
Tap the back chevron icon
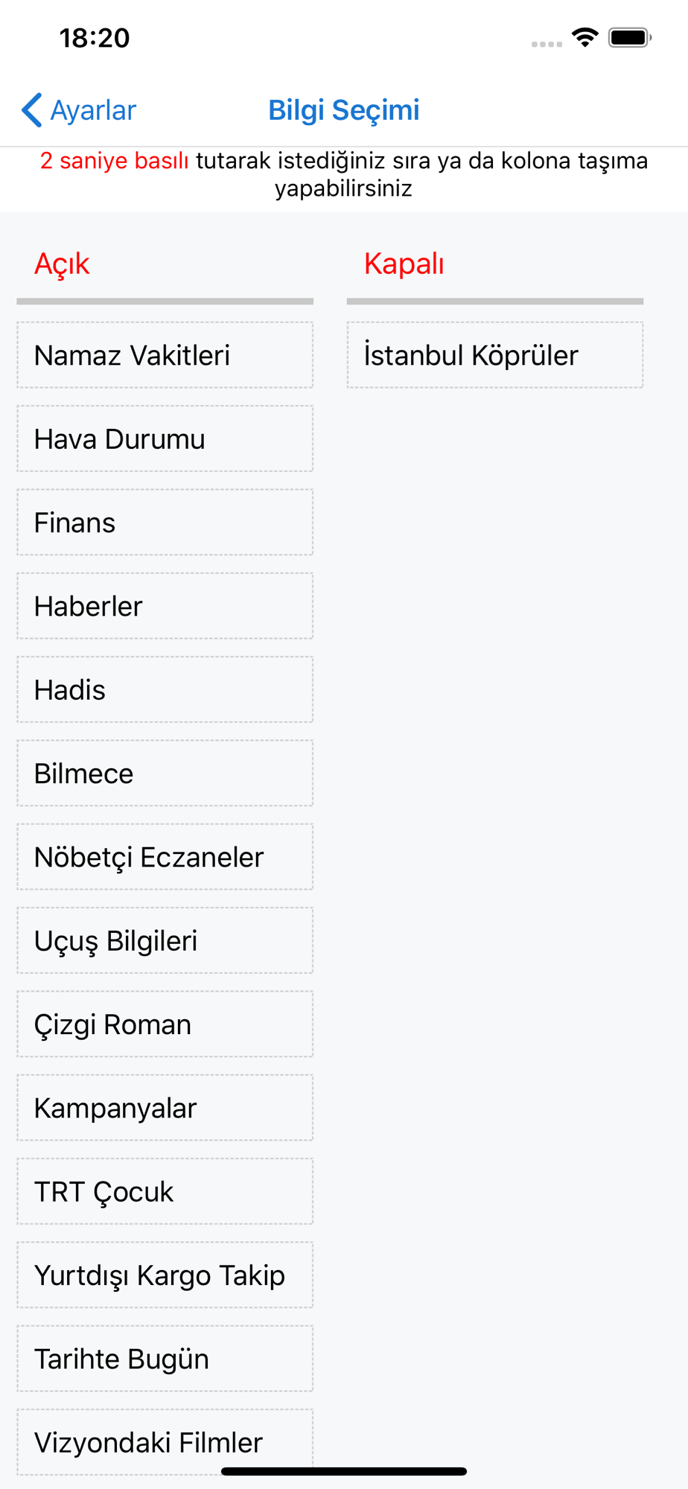(31, 110)
